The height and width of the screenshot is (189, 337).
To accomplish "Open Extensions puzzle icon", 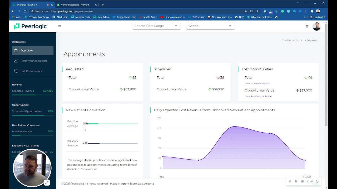I will [312, 11].
